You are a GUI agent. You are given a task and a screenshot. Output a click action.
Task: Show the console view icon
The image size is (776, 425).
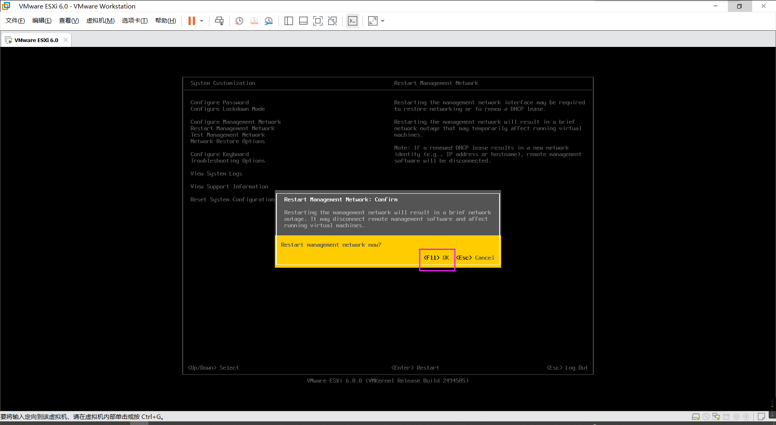[x=352, y=21]
